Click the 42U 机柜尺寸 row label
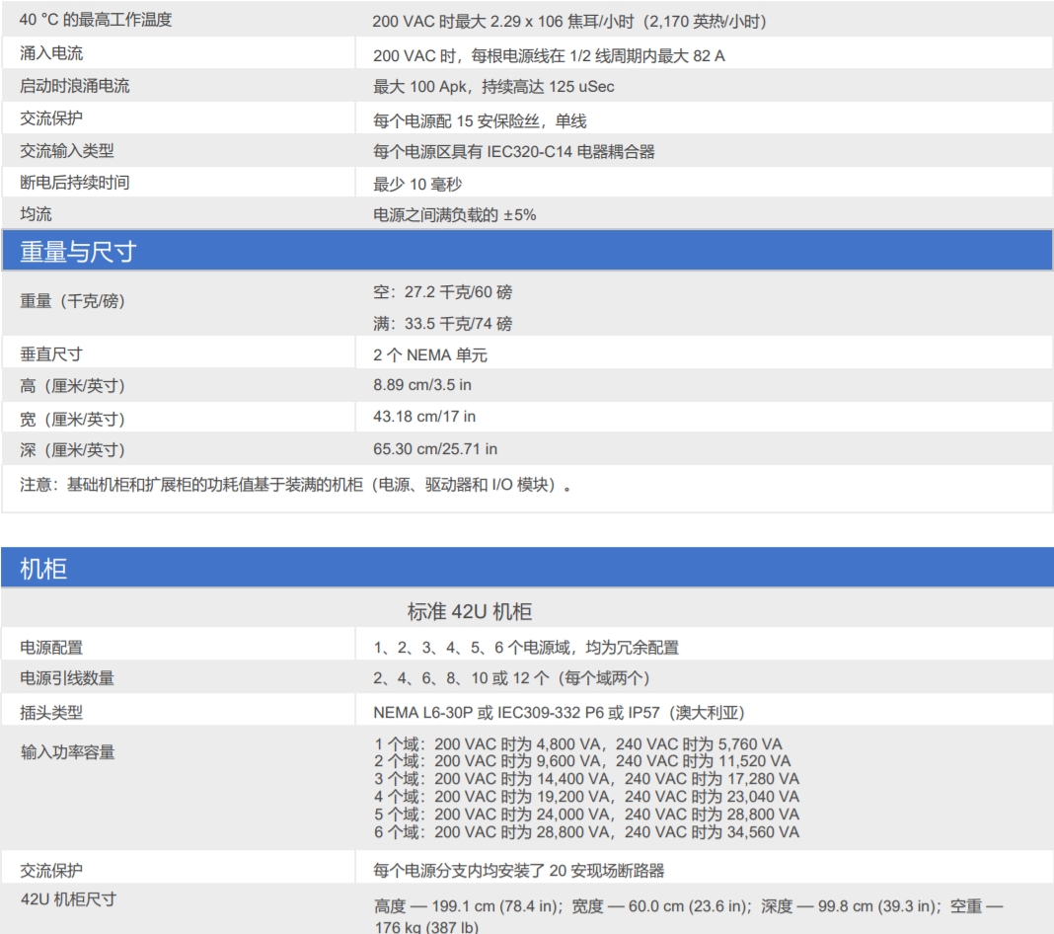The image size is (1054, 934). (67, 899)
